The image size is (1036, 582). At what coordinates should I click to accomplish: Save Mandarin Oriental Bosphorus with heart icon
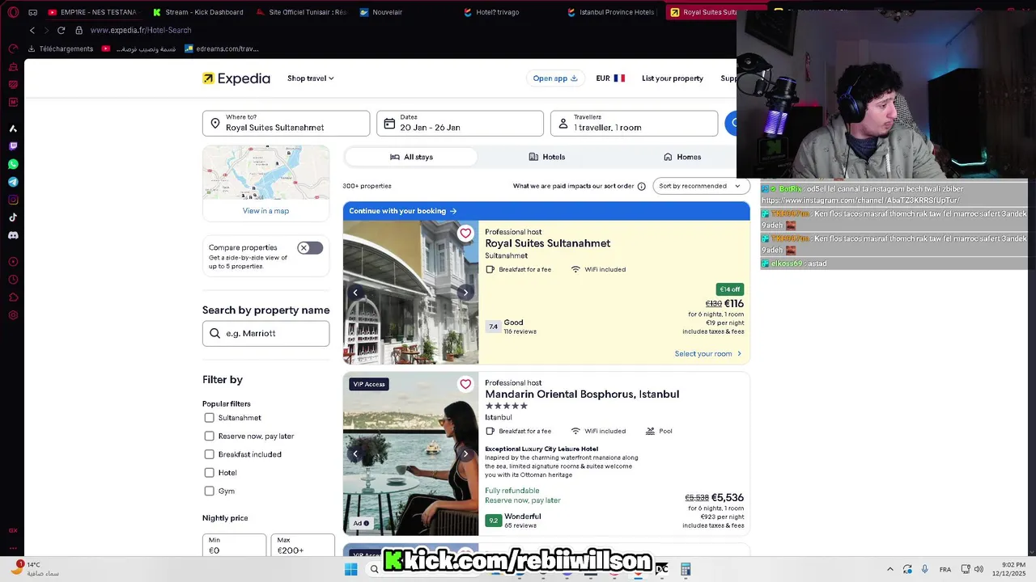(x=465, y=384)
